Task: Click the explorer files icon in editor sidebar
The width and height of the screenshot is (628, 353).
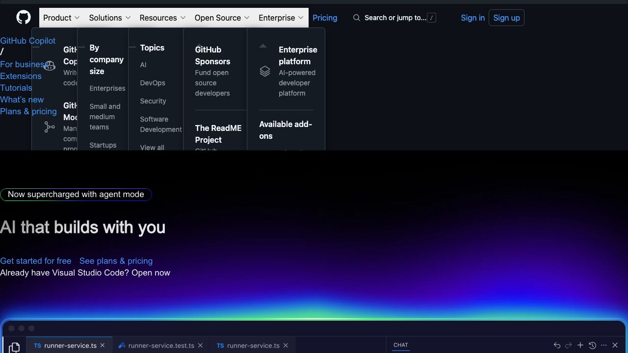Action: 14,347
